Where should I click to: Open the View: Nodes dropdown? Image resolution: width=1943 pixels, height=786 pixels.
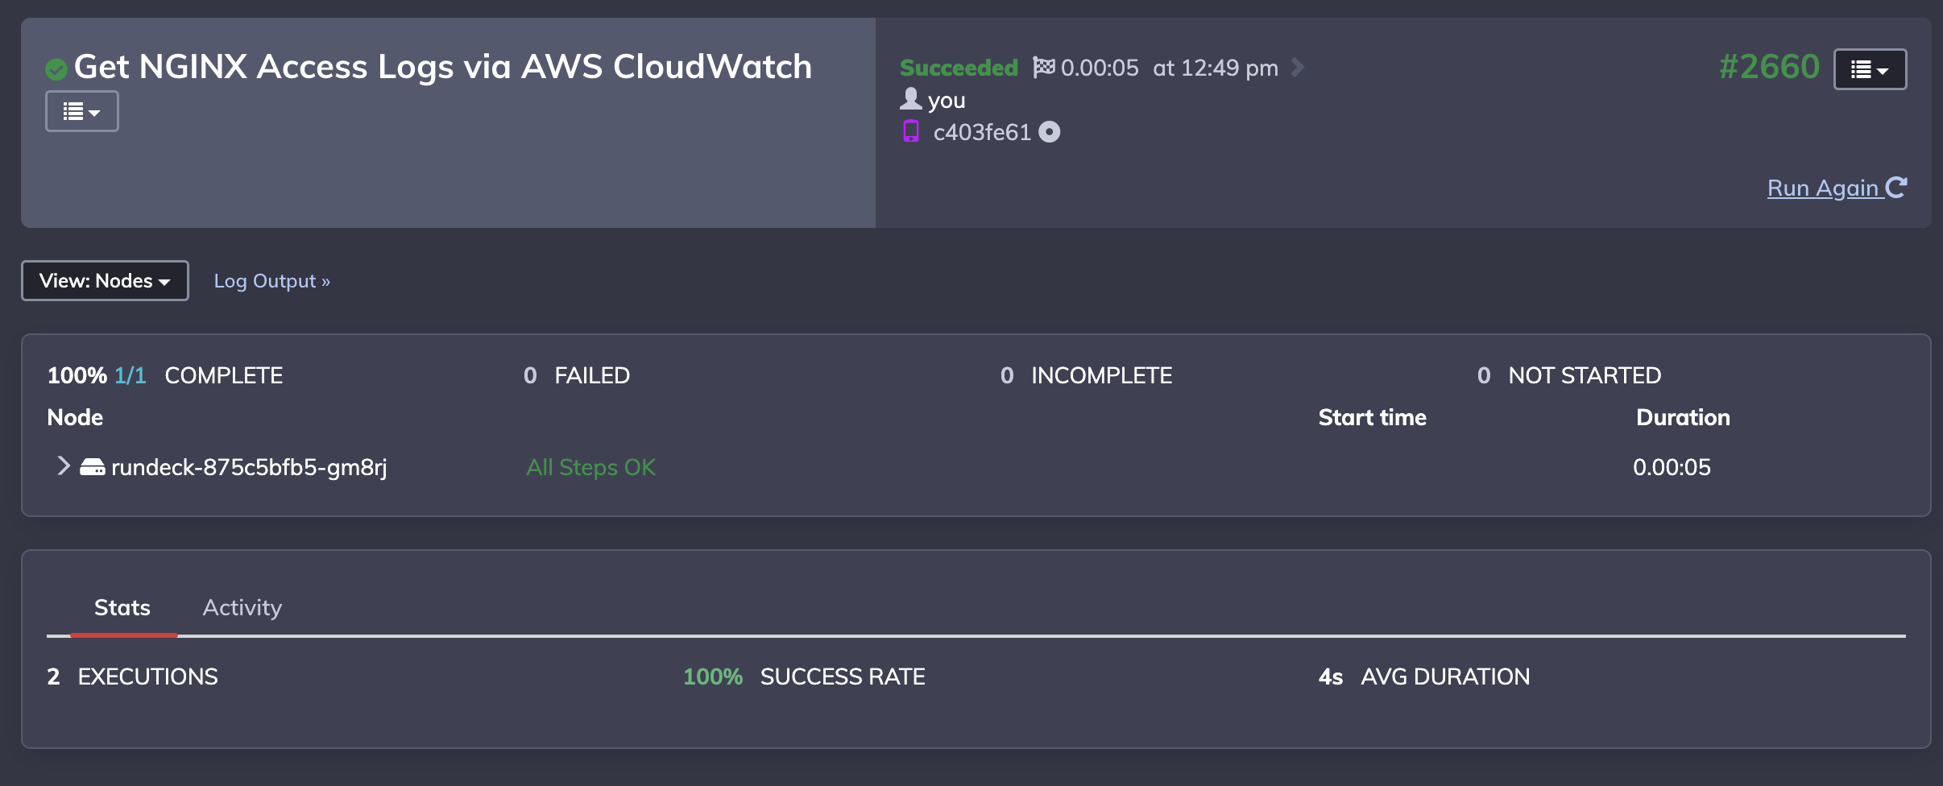(105, 280)
